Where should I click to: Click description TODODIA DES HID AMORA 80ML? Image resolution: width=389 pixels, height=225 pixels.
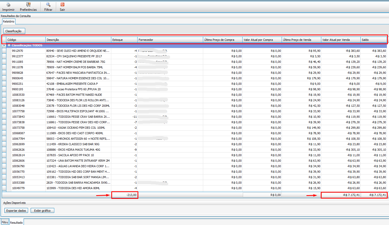73,188
